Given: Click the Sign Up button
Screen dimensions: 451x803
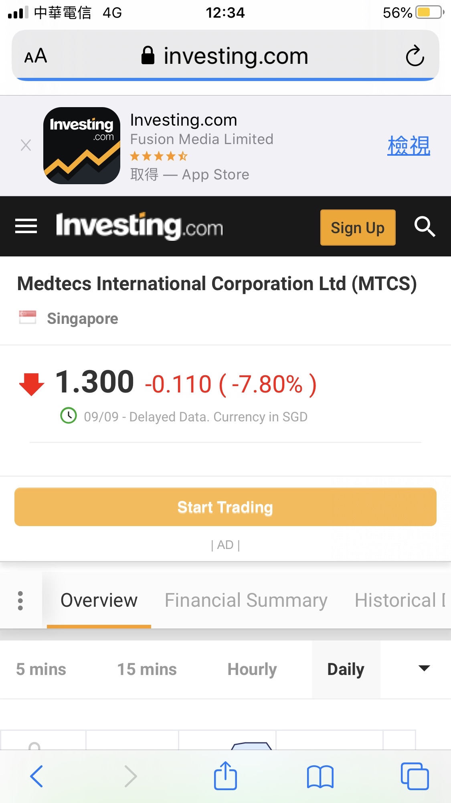Looking at the screenshot, I should click(358, 228).
